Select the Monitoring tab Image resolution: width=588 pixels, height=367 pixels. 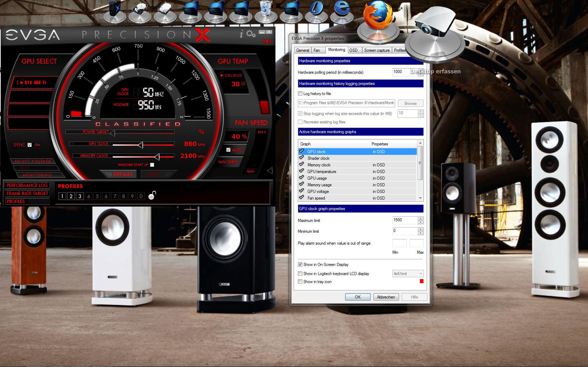coord(337,50)
